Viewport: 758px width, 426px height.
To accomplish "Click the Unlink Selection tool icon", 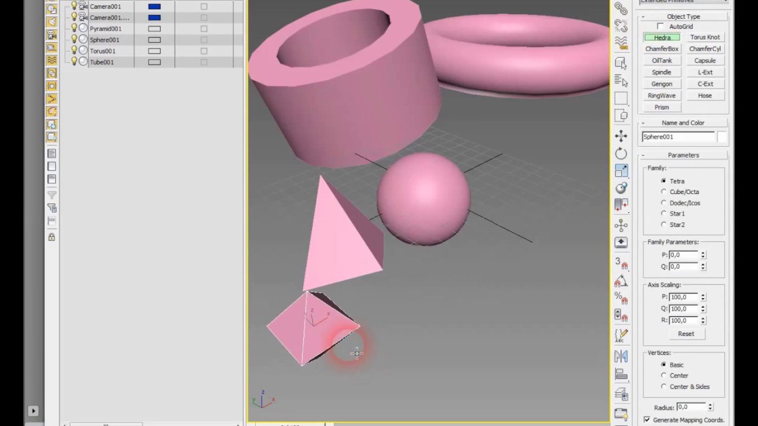I will coord(621,25).
